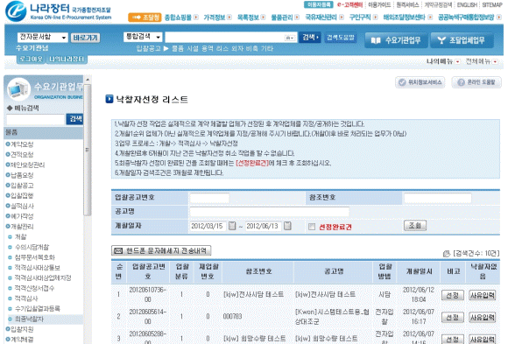
Task: Open keyboard-language dropdown in search box
Action: 290,38
